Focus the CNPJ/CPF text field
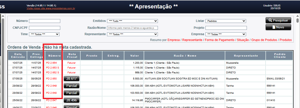 (x=44, y=28)
